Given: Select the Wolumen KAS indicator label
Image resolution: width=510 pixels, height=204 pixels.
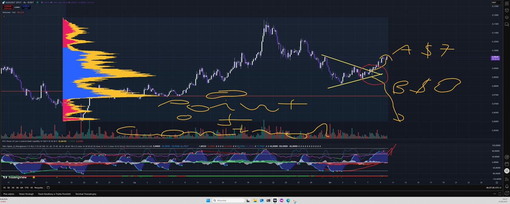Looking at the screenshot, I should tap(9, 12).
